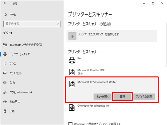Screen dimensions: 167x125
Task: Maximize the 設定 window
Action: 153,3
